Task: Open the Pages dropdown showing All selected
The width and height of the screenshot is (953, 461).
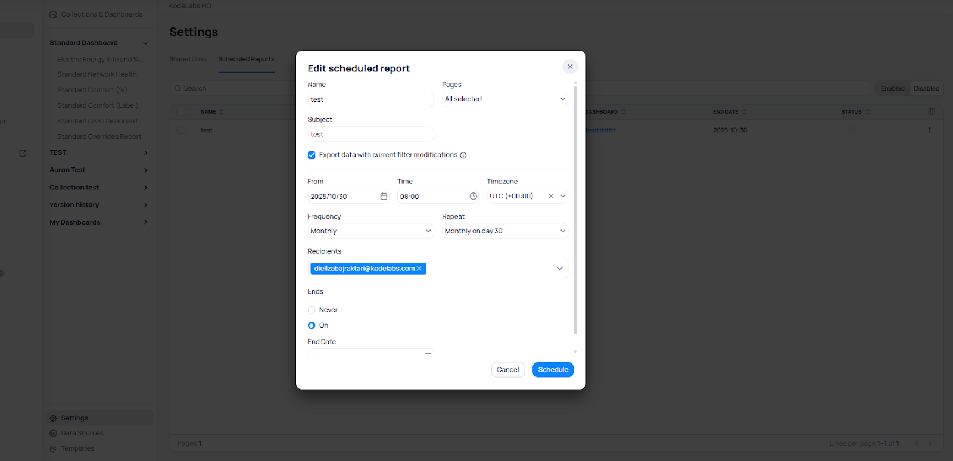Action: tap(504, 99)
